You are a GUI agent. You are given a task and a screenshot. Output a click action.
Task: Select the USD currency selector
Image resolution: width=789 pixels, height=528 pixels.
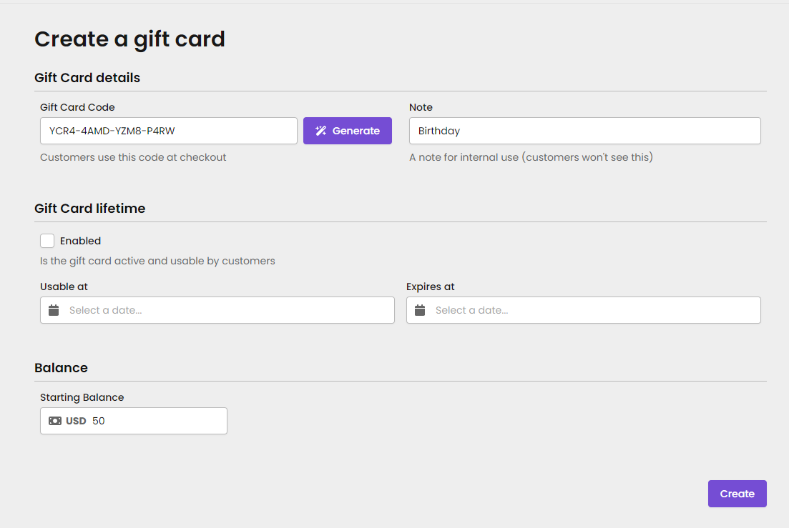tap(75, 421)
